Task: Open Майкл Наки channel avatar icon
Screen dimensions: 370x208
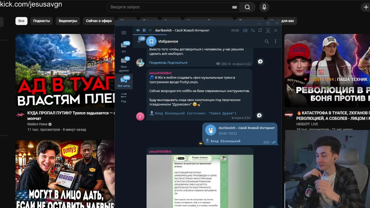Action: coord(20,115)
